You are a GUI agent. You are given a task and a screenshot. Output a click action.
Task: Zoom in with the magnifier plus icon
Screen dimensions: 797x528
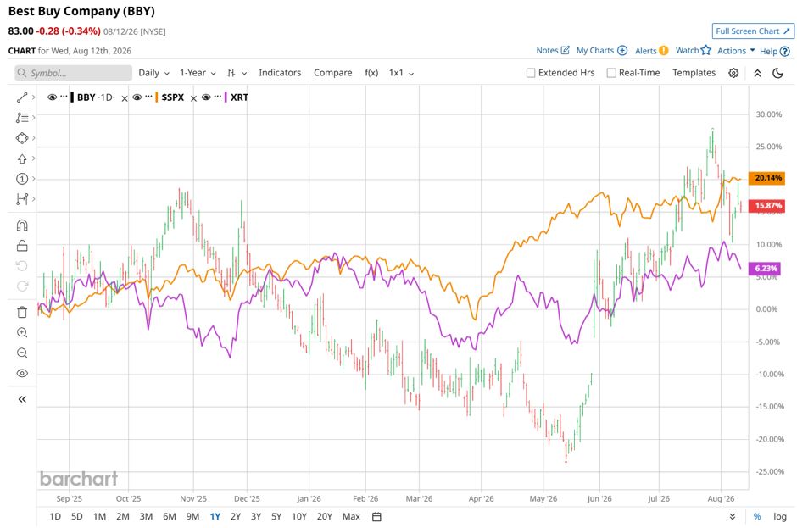tap(22, 332)
